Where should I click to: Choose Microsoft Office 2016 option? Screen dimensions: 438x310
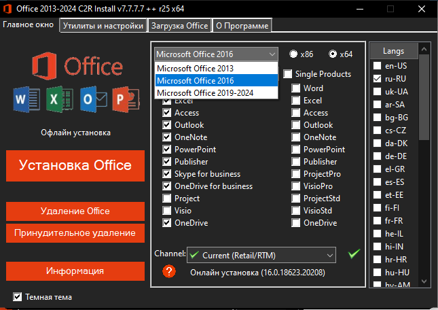(x=216, y=80)
